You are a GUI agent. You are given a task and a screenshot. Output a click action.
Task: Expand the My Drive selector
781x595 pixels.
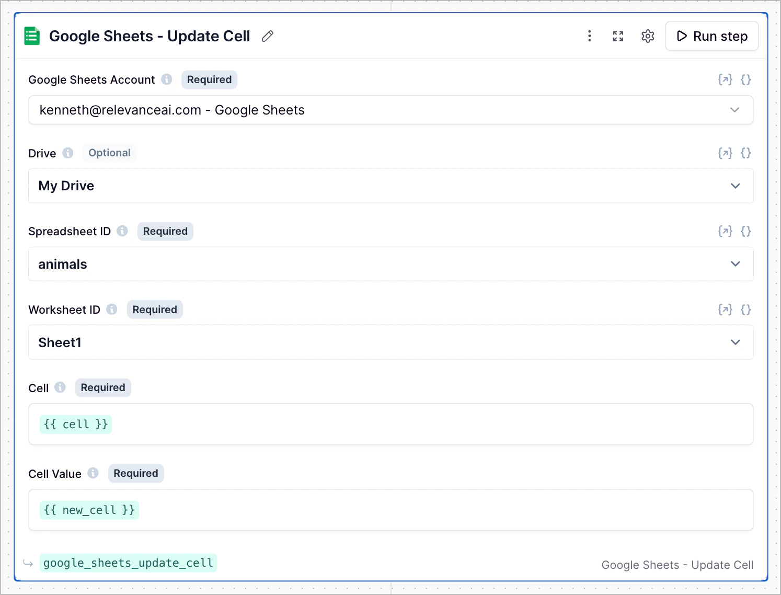pyautogui.click(x=390, y=186)
